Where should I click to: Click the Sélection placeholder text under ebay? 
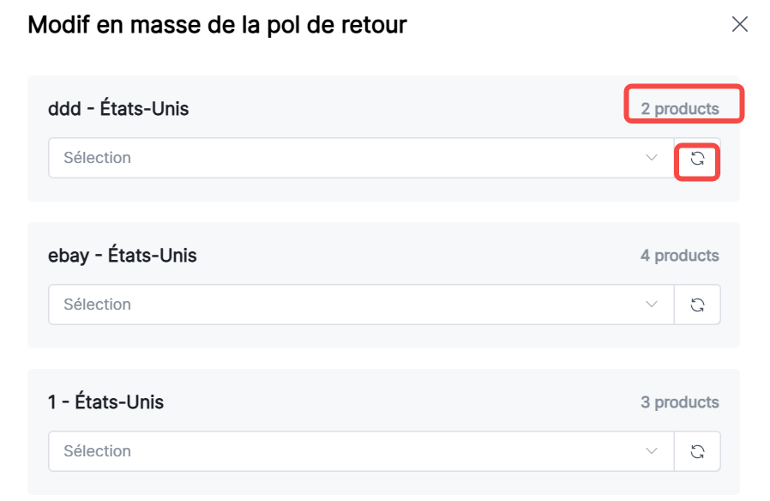pyautogui.click(x=97, y=305)
